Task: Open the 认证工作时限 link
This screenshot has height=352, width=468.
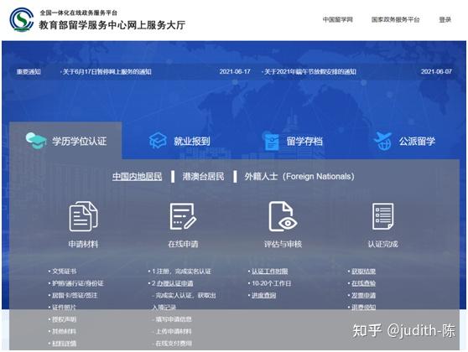Action: (269, 272)
